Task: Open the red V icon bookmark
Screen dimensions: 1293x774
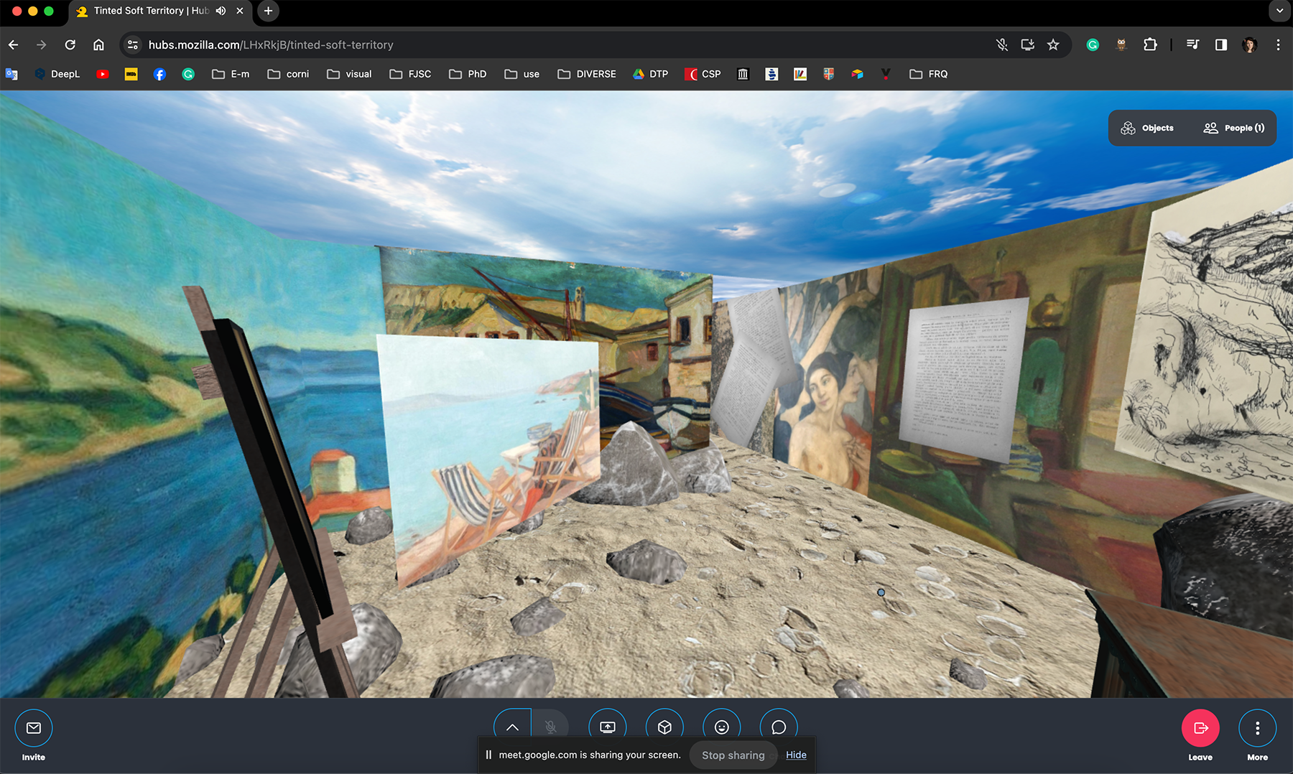Action: click(886, 74)
